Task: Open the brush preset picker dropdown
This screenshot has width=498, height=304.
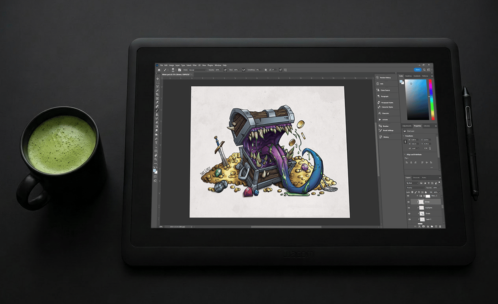Action: [176, 70]
